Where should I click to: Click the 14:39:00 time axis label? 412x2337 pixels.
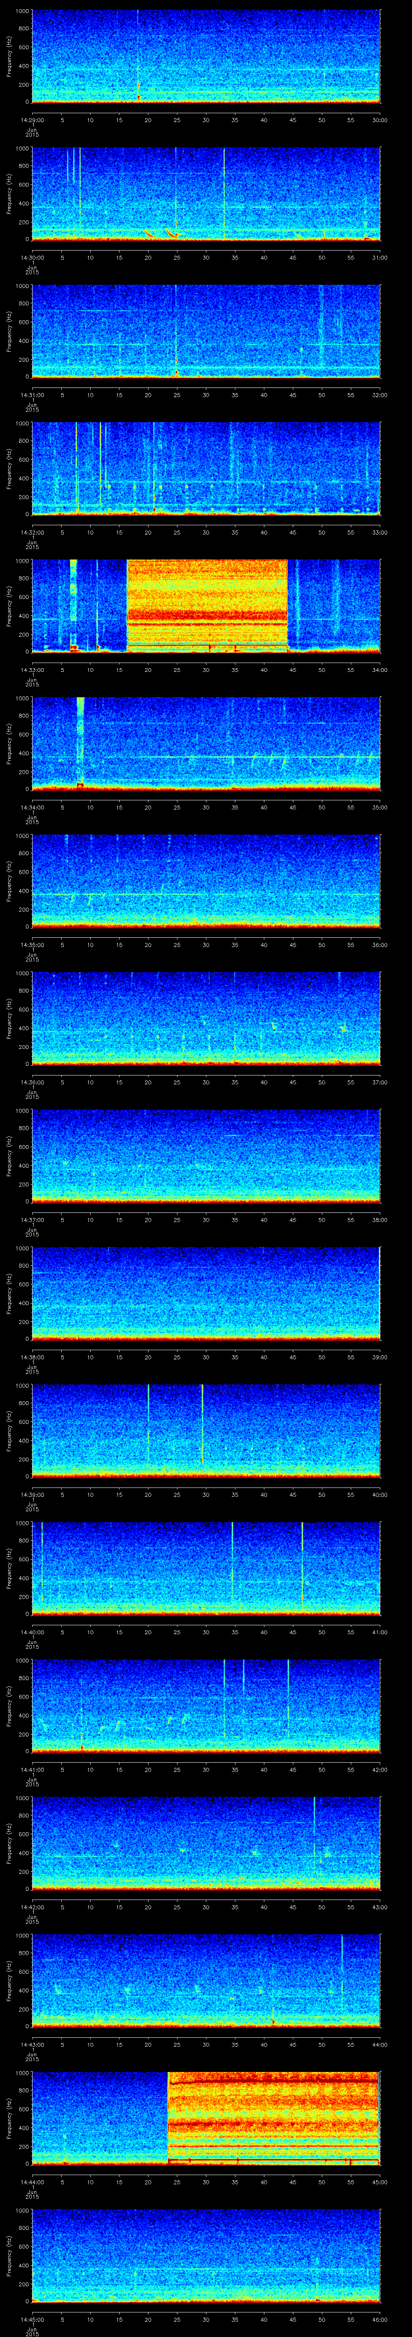click(x=32, y=1494)
